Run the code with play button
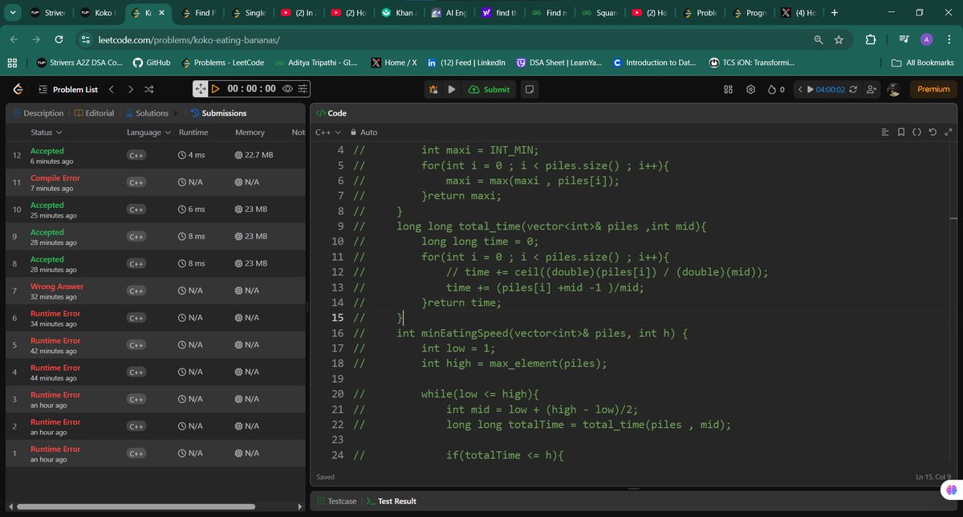This screenshot has height=517, width=963. pyautogui.click(x=452, y=89)
